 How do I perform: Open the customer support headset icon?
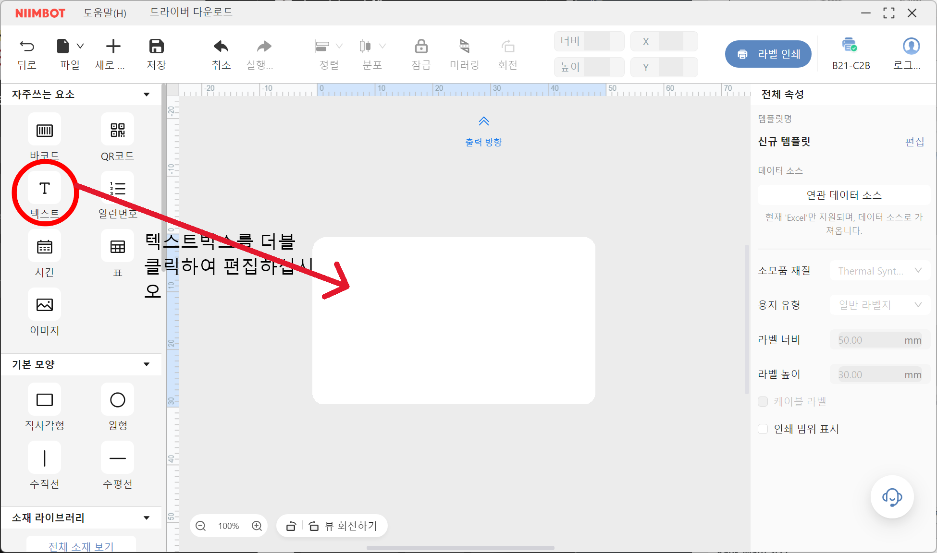[892, 497]
